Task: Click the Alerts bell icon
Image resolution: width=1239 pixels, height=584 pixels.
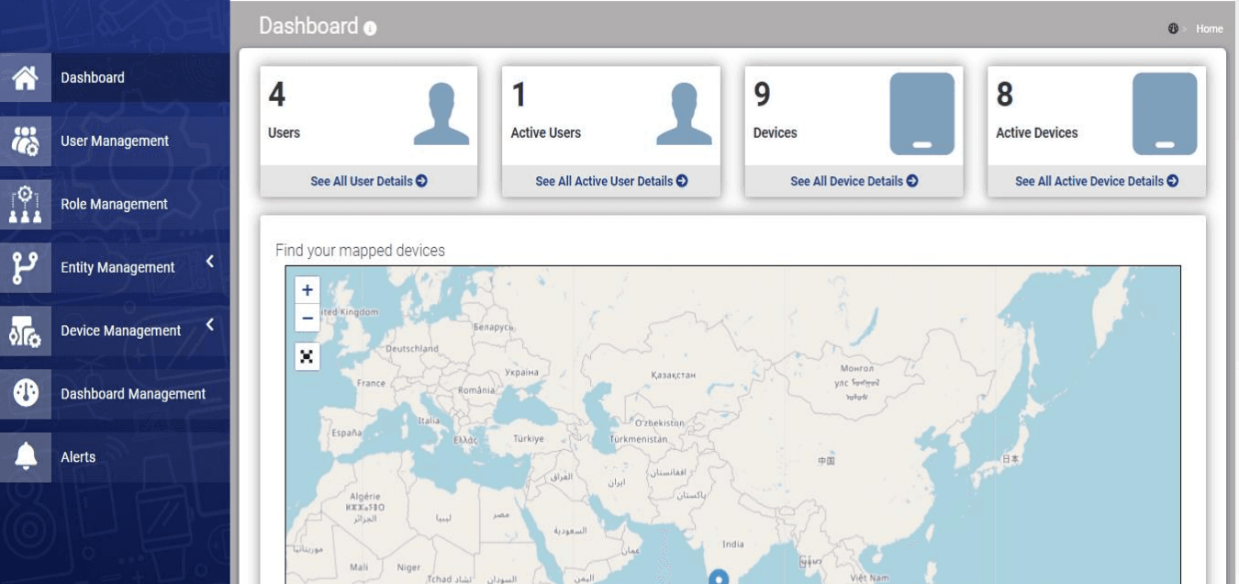Action: (x=25, y=457)
